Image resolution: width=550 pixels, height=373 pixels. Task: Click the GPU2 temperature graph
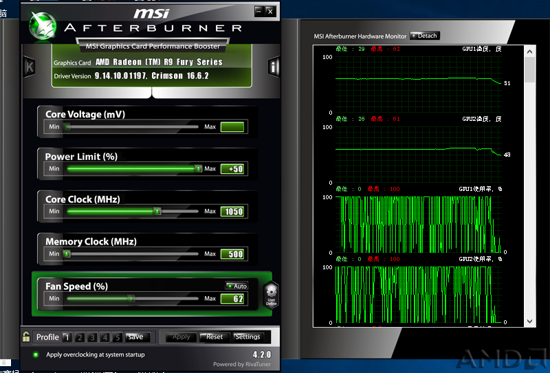419,155
